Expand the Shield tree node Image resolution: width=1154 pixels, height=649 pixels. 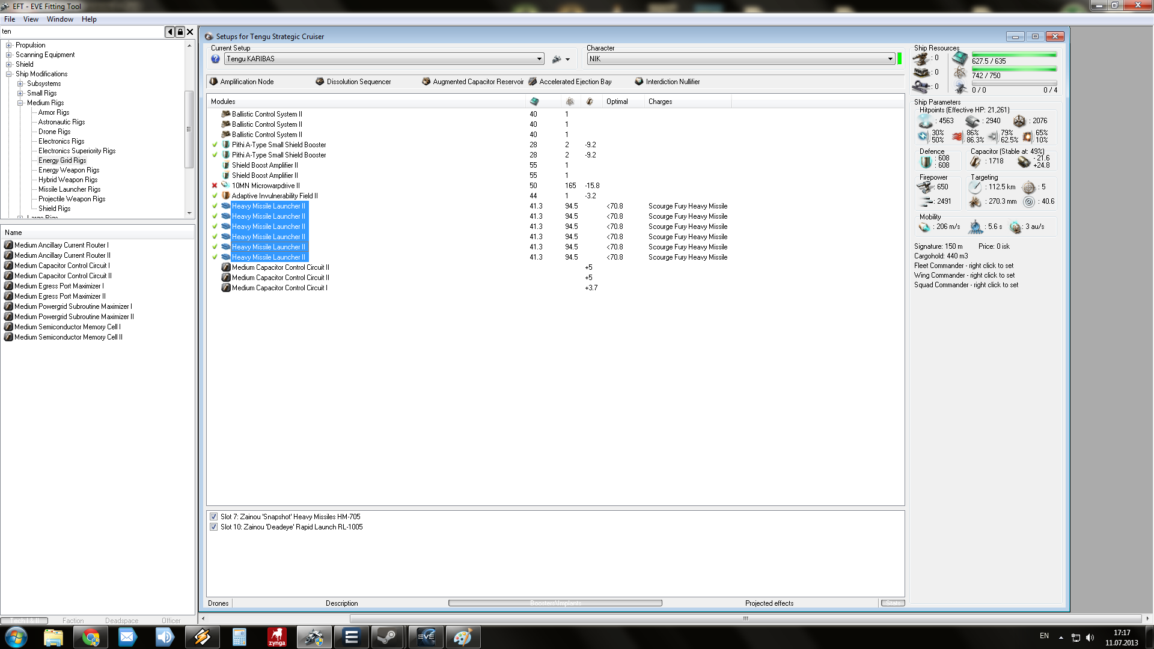pos(8,64)
